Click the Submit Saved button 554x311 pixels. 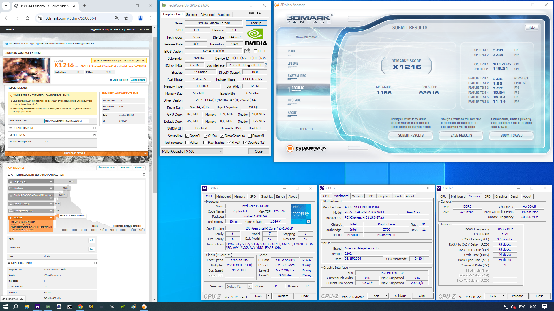click(511, 136)
